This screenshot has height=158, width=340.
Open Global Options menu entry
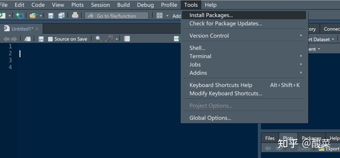tap(210, 118)
